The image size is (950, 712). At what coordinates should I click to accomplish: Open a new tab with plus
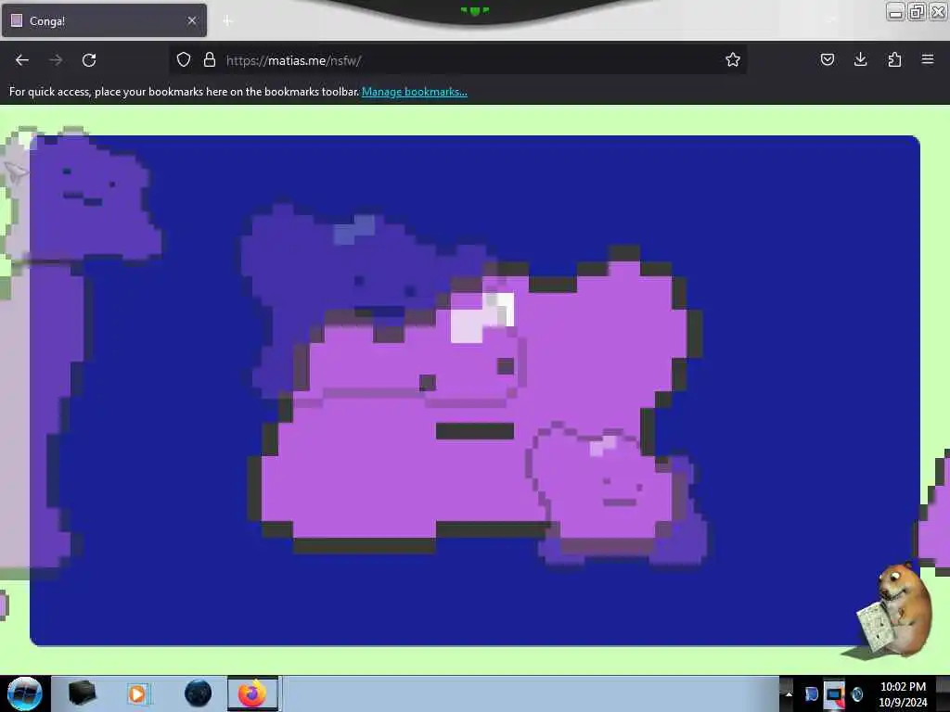coord(227,21)
